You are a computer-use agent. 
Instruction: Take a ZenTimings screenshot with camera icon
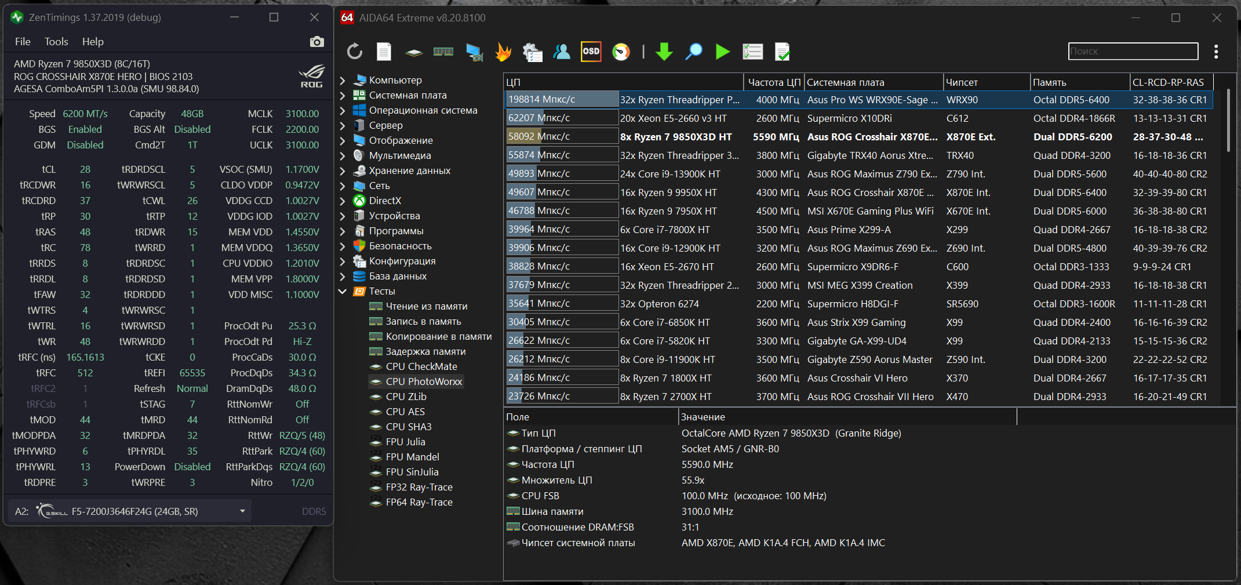(x=316, y=42)
